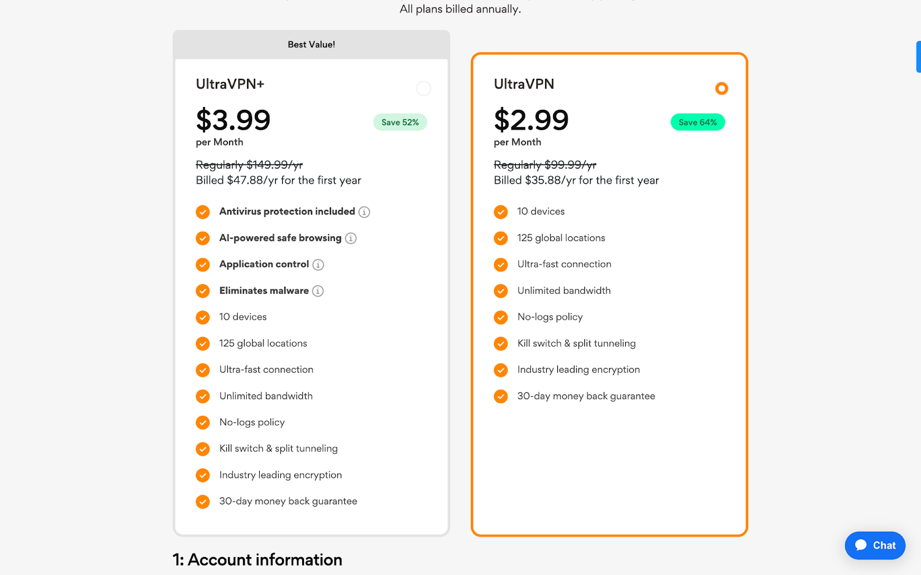This screenshot has height=575, width=921.
Task: Click info icon beside Antivirus protection included
Action: click(x=364, y=212)
